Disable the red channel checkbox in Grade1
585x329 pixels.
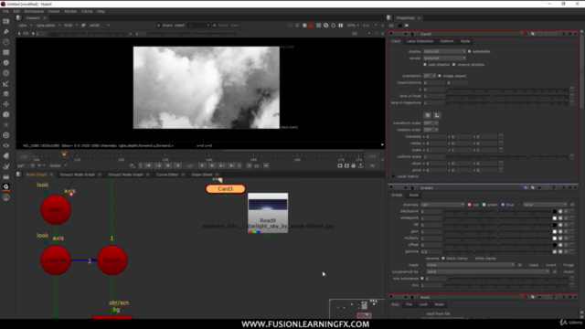point(469,205)
